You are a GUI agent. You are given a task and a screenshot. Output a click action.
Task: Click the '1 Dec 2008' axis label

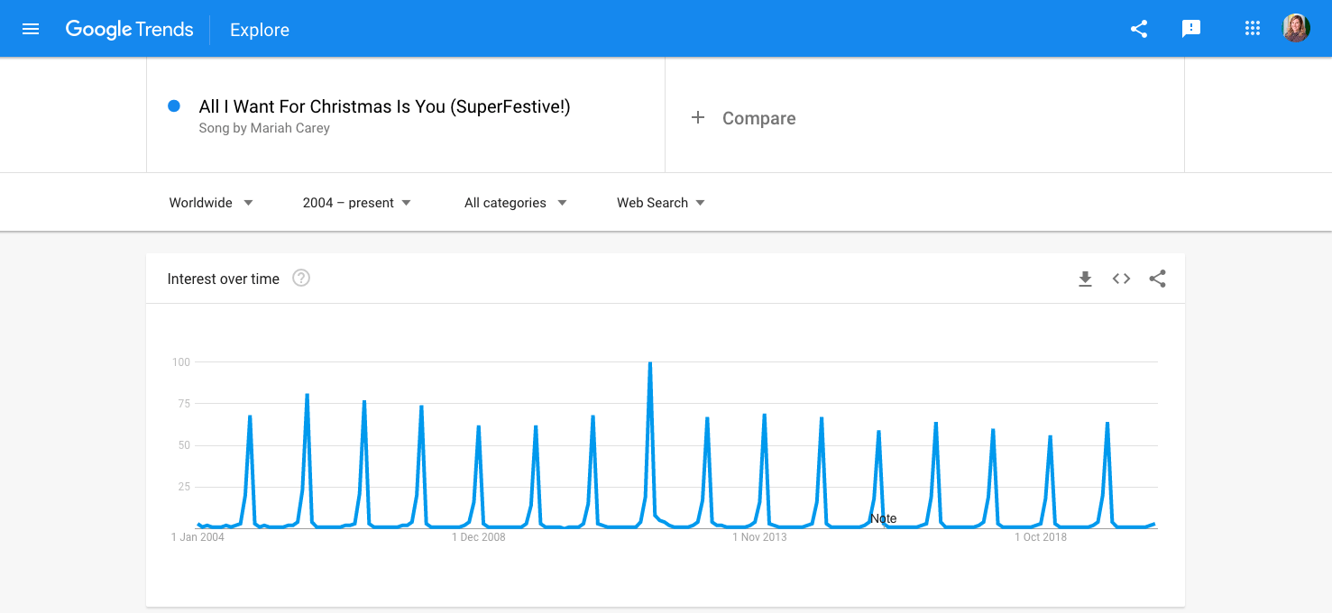(478, 537)
